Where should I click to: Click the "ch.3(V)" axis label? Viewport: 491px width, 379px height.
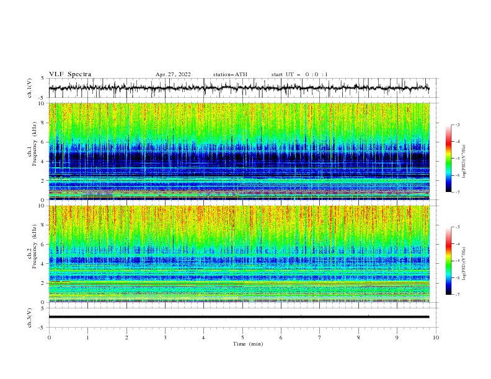tap(30, 318)
